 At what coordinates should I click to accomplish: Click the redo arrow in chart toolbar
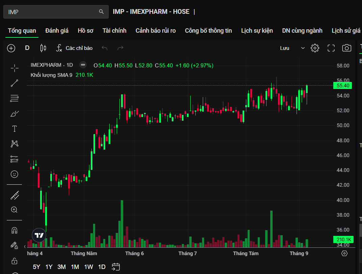(x=120, y=48)
